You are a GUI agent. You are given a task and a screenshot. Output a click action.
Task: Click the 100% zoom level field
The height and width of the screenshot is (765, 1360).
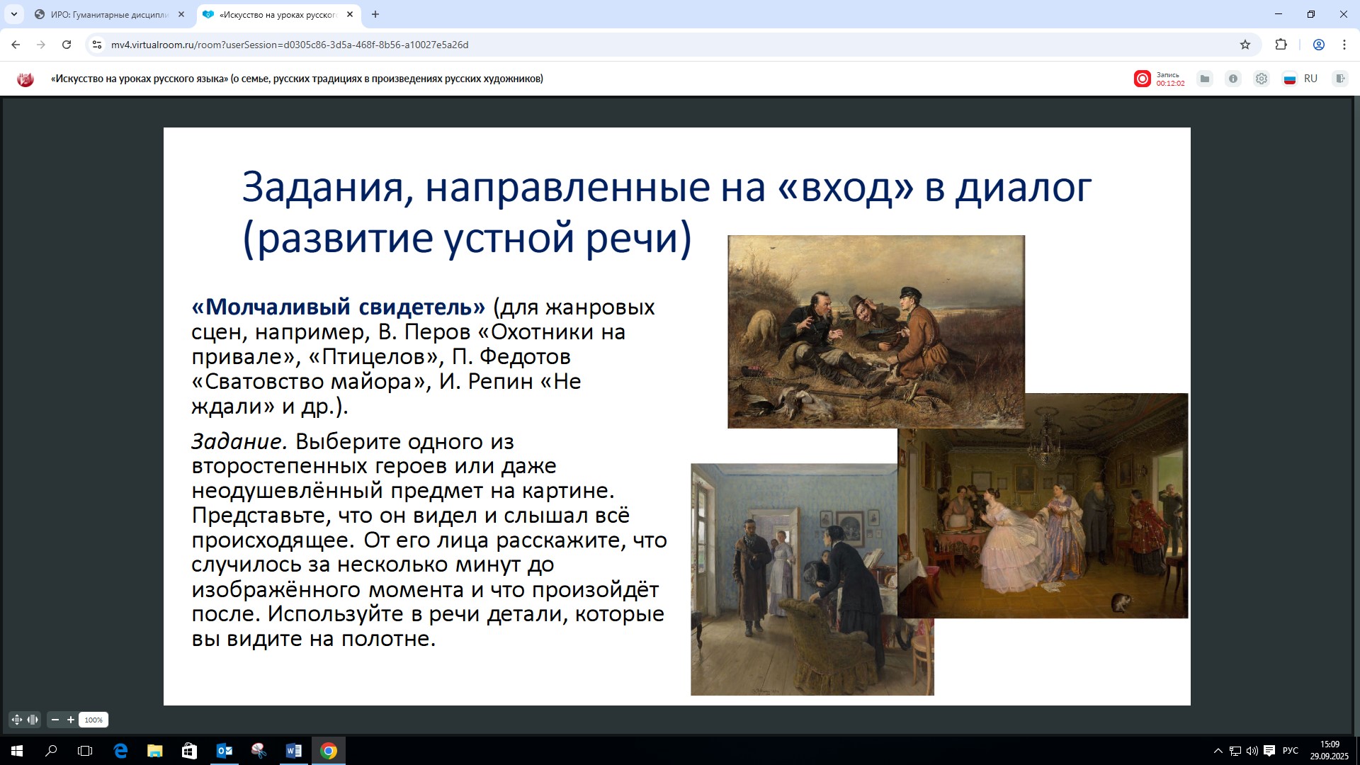point(93,720)
